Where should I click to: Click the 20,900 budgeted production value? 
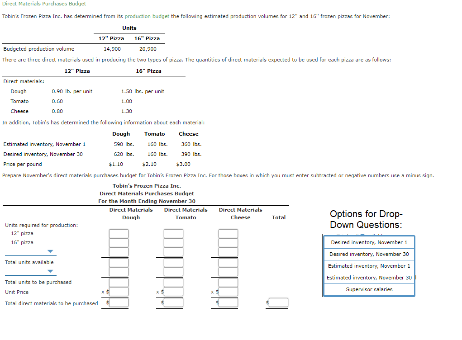pyautogui.click(x=148, y=49)
